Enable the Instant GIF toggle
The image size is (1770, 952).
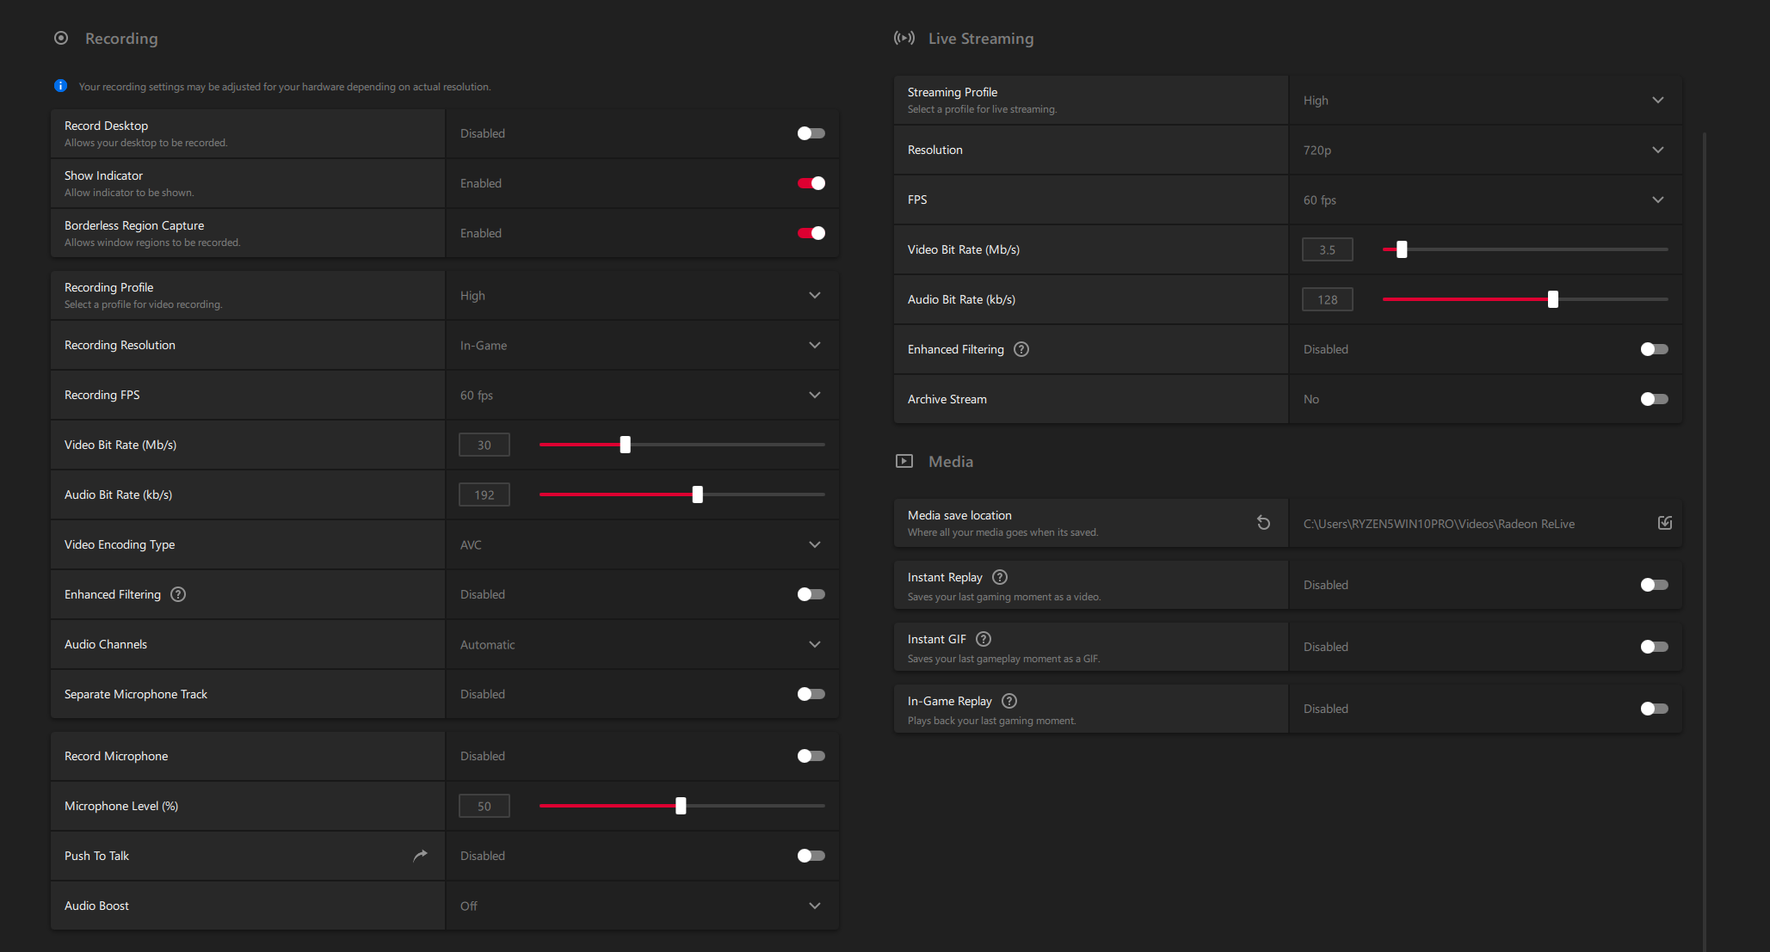pos(1654,647)
